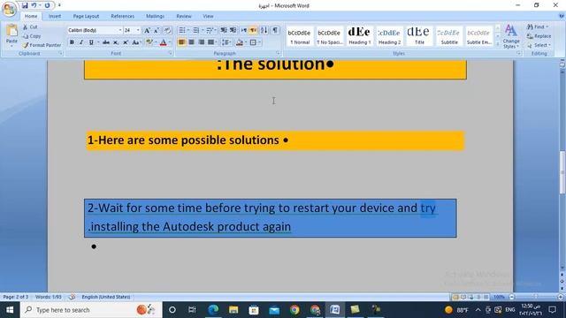Switch to the Review tab
The height and width of the screenshot is (318, 566).
click(x=184, y=16)
